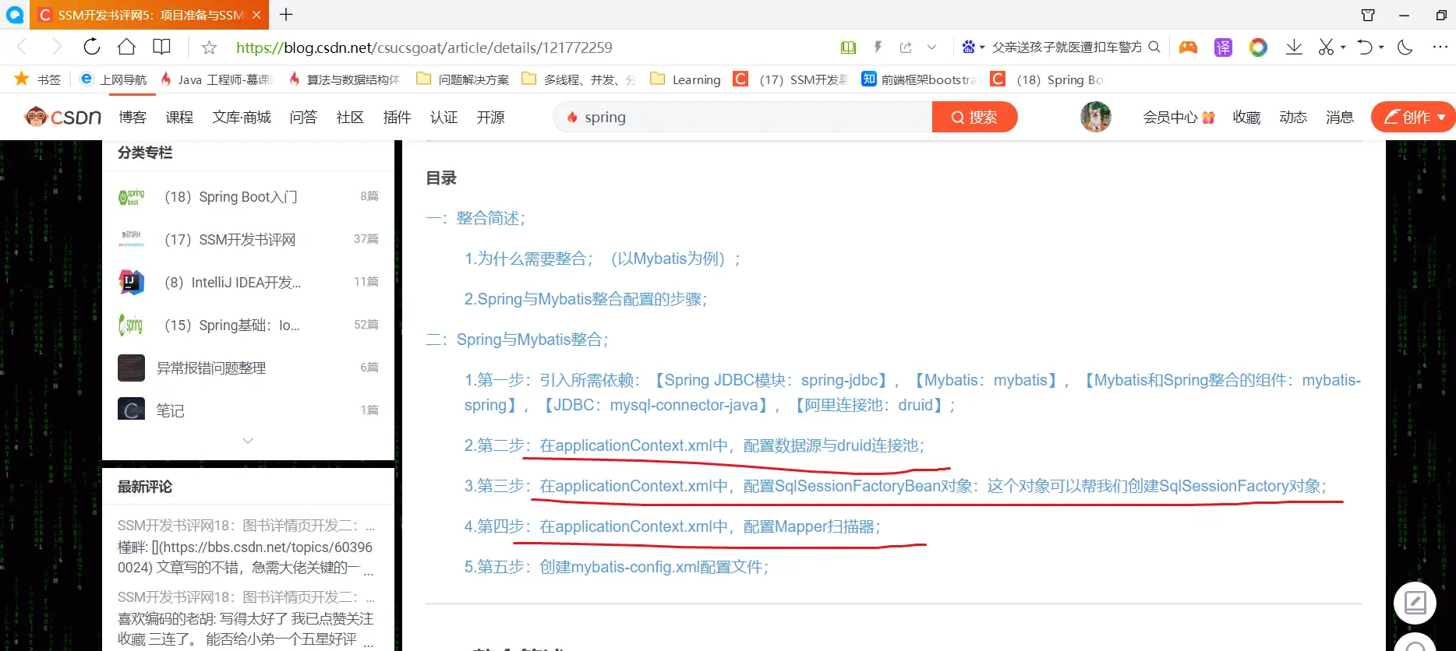Open the game controller toolbar icon
The image size is (1456, 651).
click(1188, 48)
